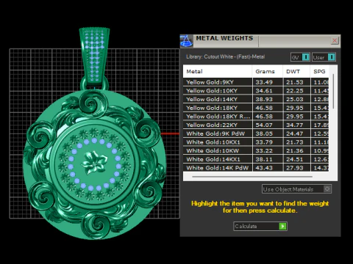Select the White Gold:10KX1 row

[x=256, y=142]
